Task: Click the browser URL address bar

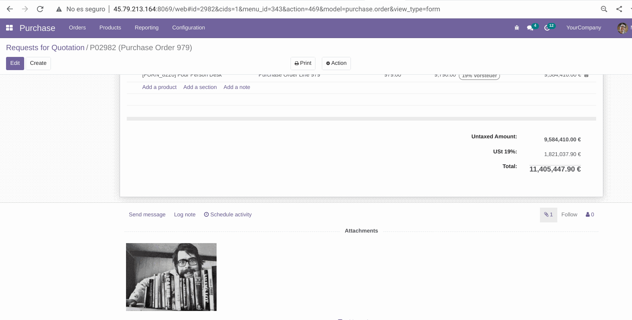Action: pos(277,9)
